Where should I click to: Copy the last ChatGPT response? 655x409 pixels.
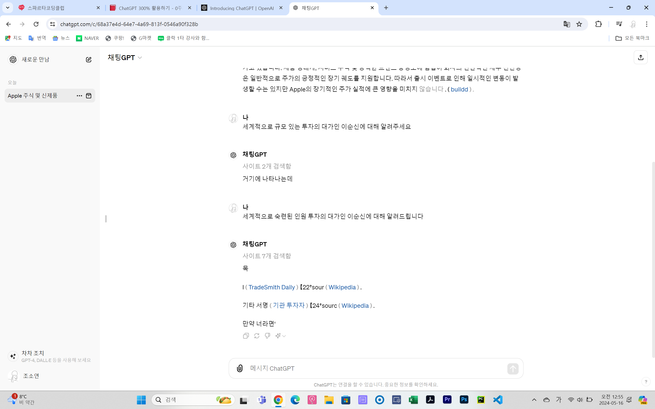coord(246,336)
